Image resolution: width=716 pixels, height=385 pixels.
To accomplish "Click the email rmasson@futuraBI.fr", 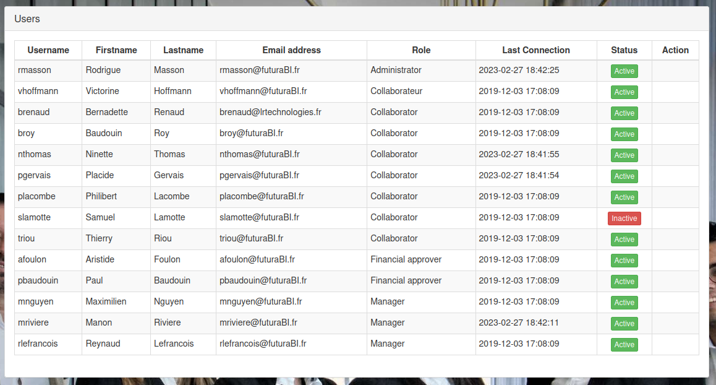I will (260, 70).
